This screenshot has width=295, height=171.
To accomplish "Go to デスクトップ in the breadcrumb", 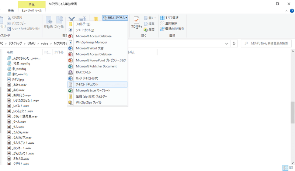I will pos(15,43).
